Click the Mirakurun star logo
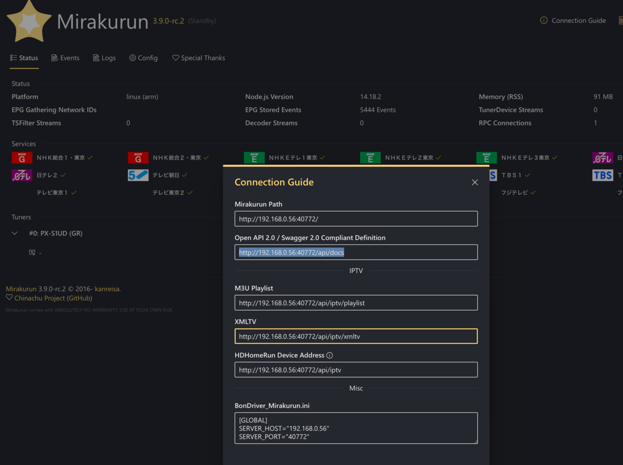Image resolution: width=623 pixels, height=465 pixels. [x=29, y=21]
